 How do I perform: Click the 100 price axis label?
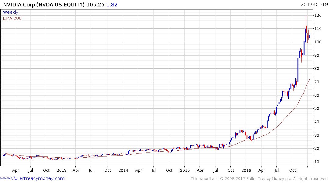318,42
